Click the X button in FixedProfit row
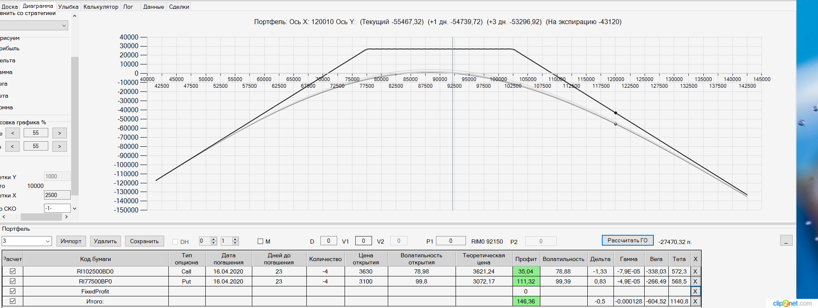Screen dimensions: 818x308 (695, 291)
